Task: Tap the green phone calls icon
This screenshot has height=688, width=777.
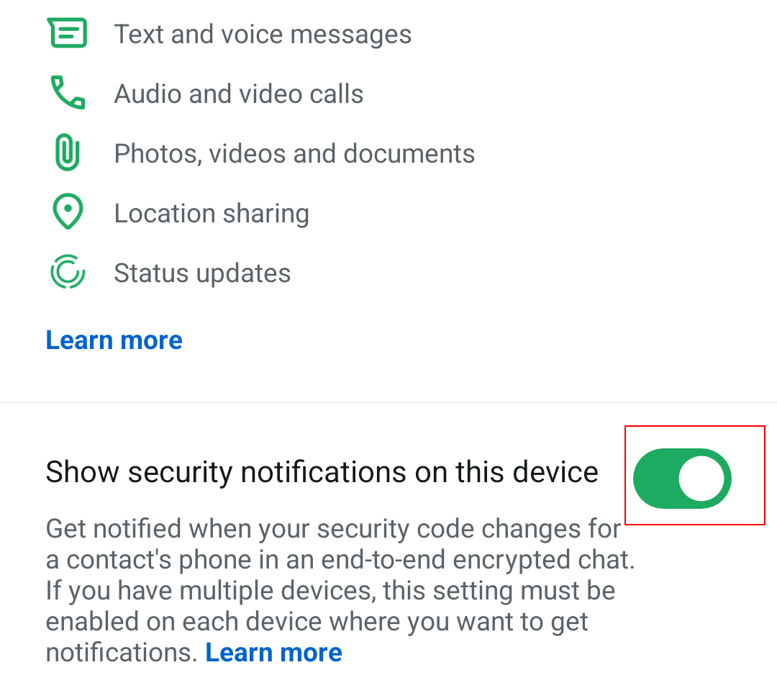Action: click(x=67, y=94)
